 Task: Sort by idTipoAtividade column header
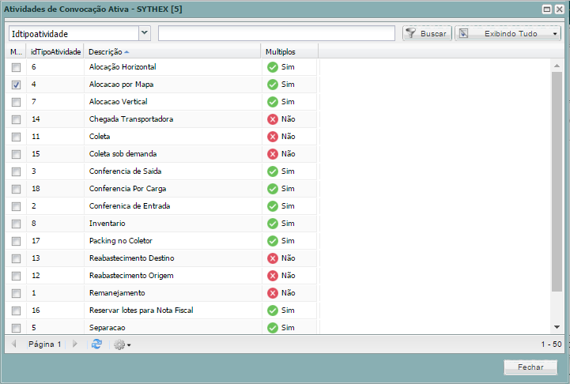point(55,51)
